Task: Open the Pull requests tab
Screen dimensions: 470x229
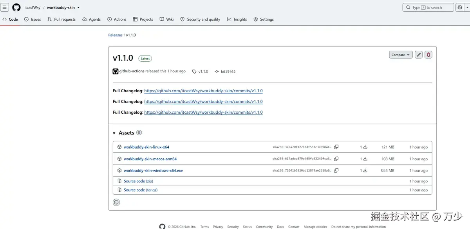Action: pyautogui.click(x=61, y=19)
